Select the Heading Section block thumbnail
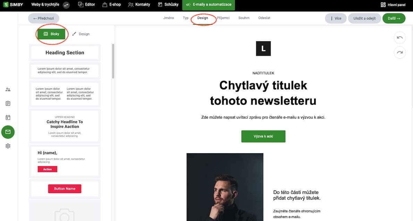This screenshot has width=413, height=221. click(x=65, y=53)
